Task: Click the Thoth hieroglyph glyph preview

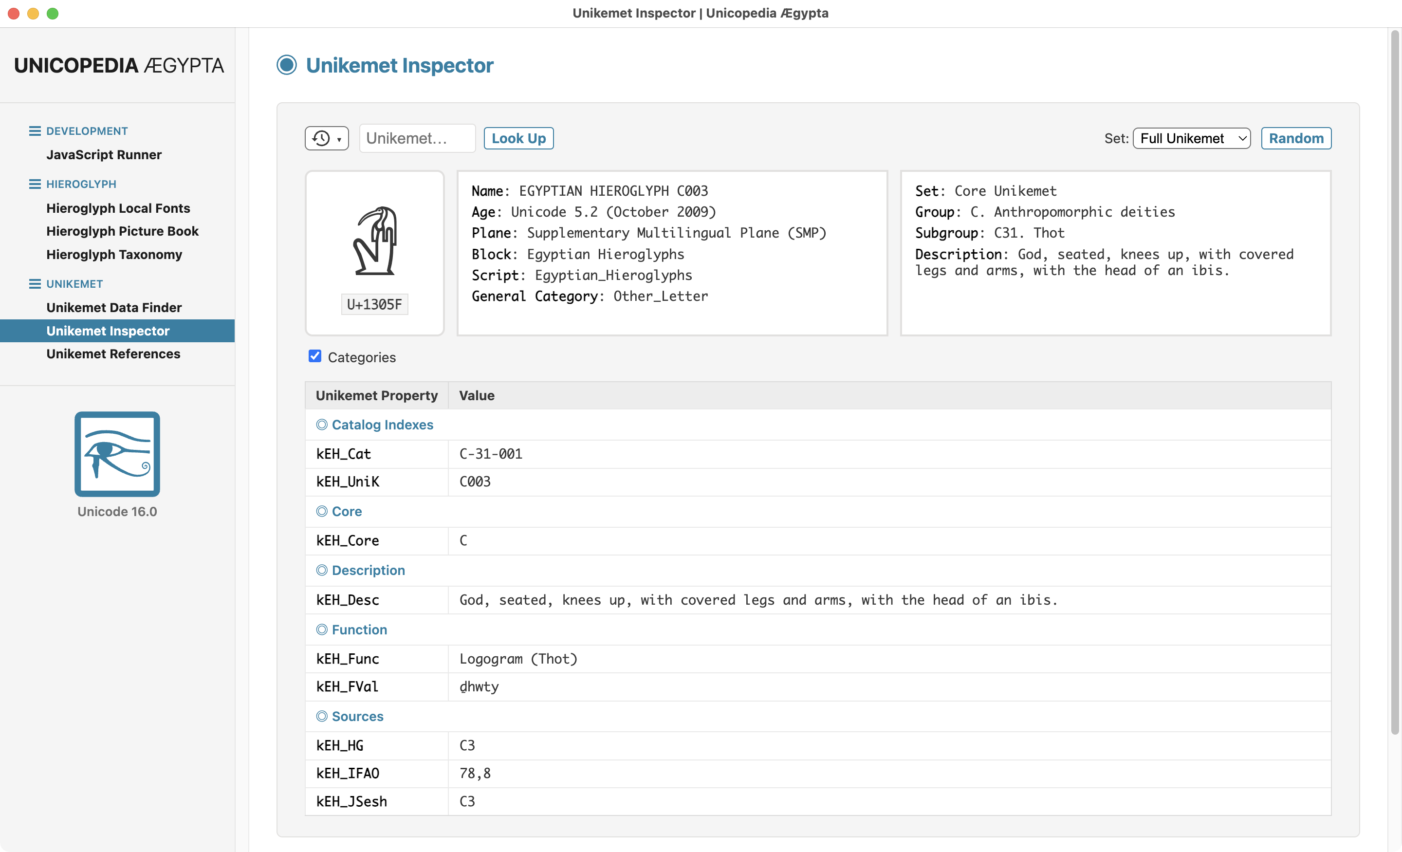Action: pos(374,242)
